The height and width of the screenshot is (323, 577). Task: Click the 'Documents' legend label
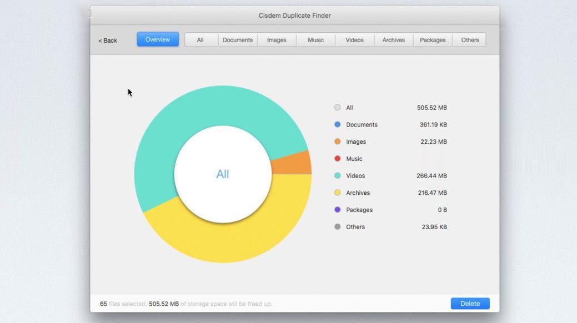pos(362,125)
